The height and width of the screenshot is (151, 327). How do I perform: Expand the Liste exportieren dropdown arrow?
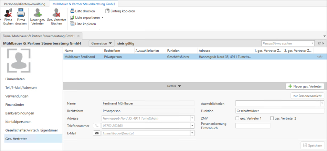tap(102, 18)
